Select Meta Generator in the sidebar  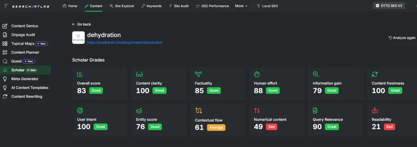(x=25, y=79)
